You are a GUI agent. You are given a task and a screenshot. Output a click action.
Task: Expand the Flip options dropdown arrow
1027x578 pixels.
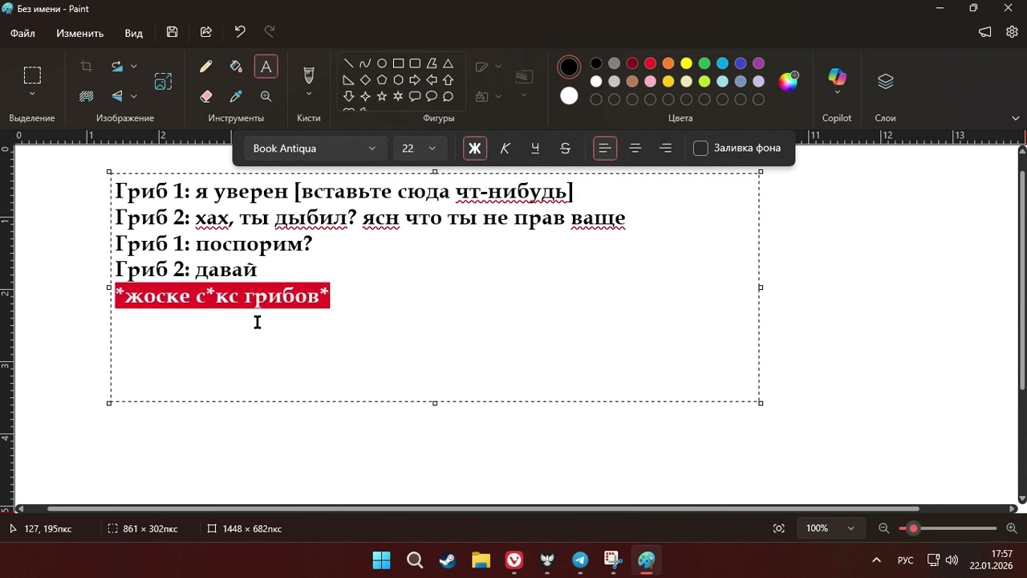(x=134, y=96)
